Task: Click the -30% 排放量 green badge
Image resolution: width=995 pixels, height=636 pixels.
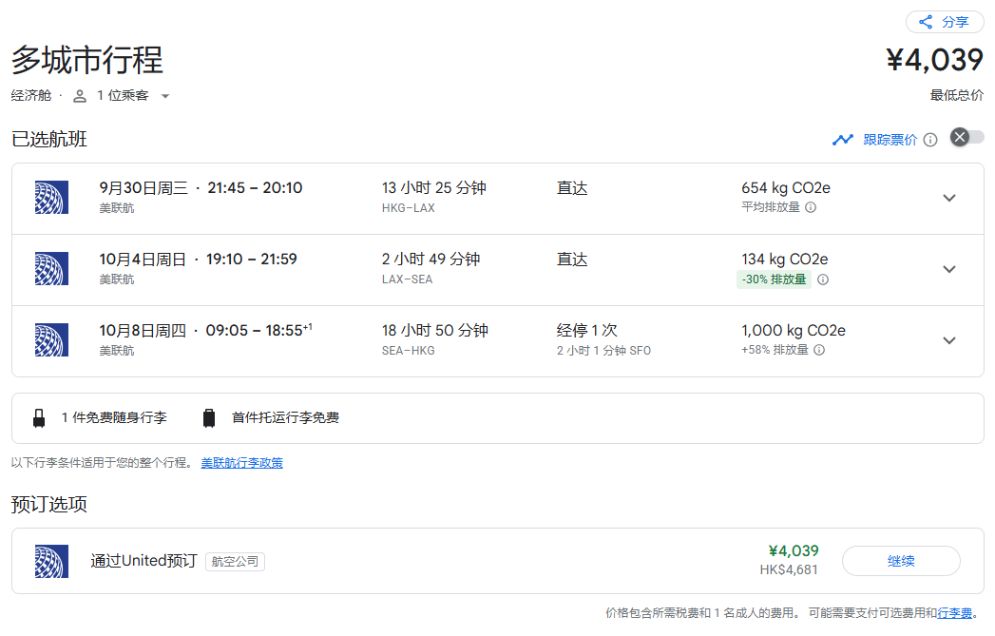Action: coord(774,279)
